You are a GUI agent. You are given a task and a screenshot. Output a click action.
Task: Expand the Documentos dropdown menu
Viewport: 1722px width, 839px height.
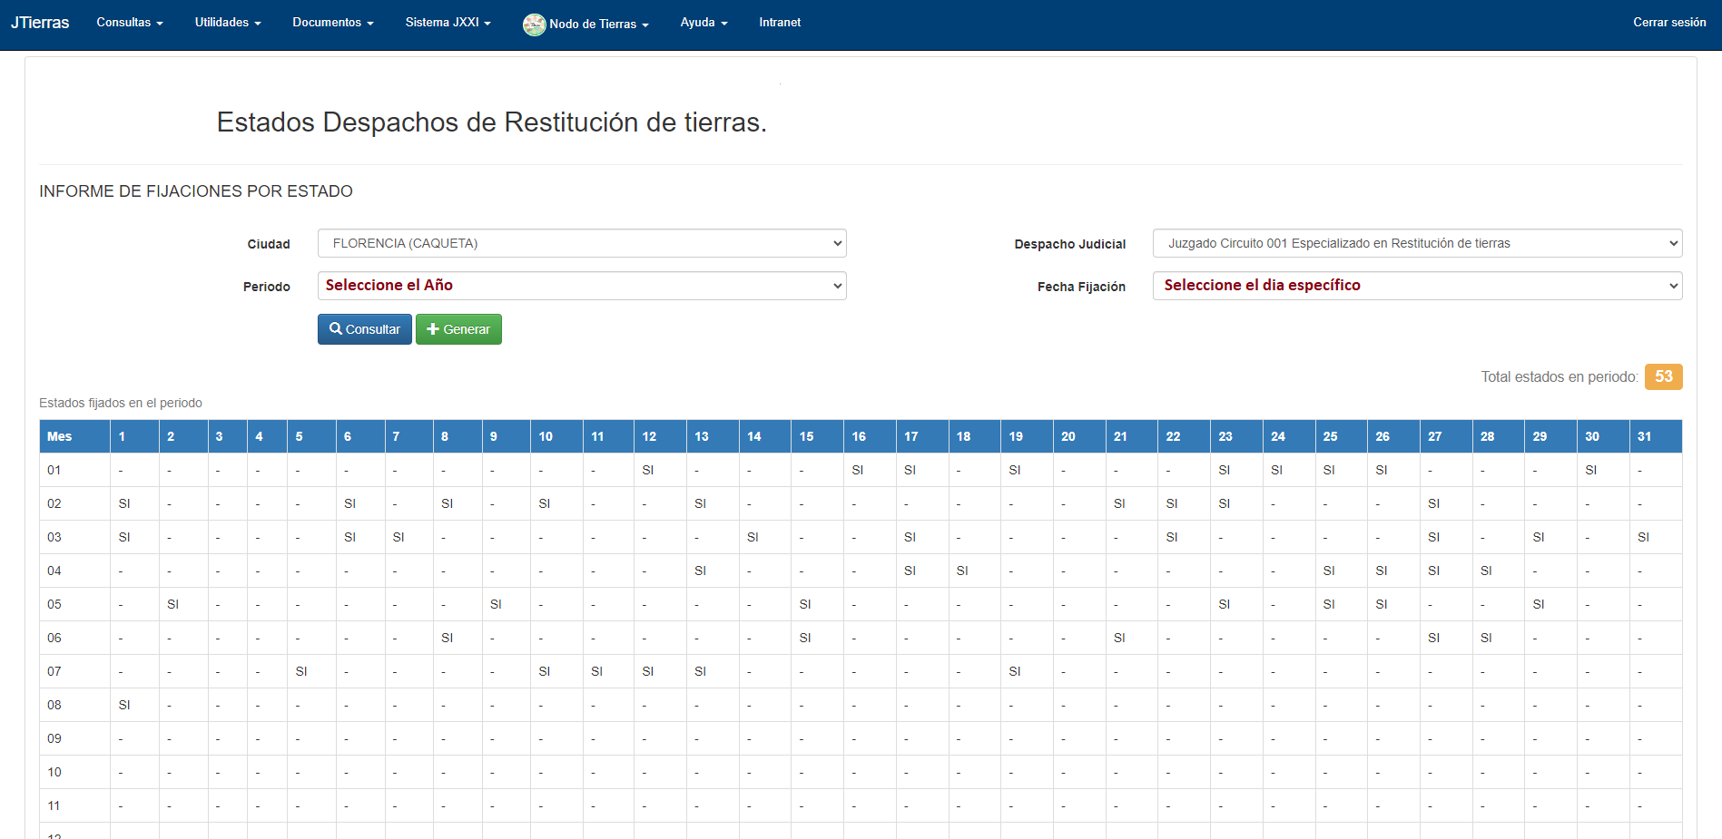point(332,23)
